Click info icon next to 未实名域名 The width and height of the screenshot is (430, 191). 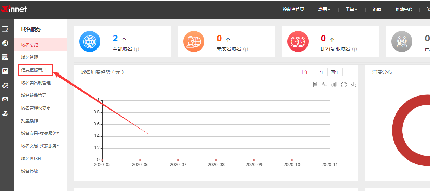pos(246,49)
